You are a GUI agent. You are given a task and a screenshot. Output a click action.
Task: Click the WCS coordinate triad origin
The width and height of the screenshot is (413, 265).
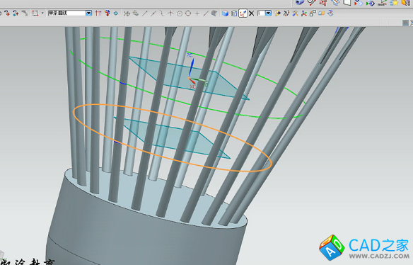pyautogui.click(x=189, y=78)
